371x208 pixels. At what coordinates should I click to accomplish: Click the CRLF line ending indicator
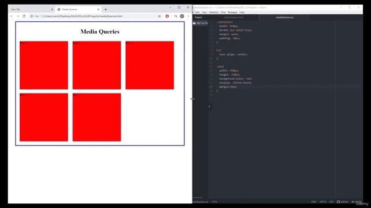[x=314, y=202]
